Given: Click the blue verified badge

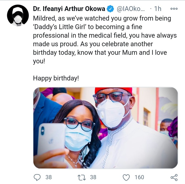Looking at the screenshot, I should pos(110,9).
